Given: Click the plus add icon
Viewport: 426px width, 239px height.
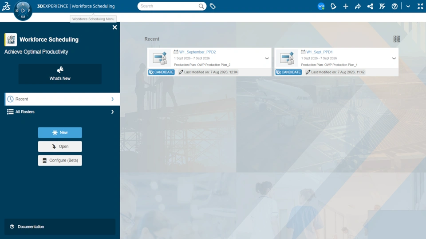Looking at the screenshot, I should 346,6.
